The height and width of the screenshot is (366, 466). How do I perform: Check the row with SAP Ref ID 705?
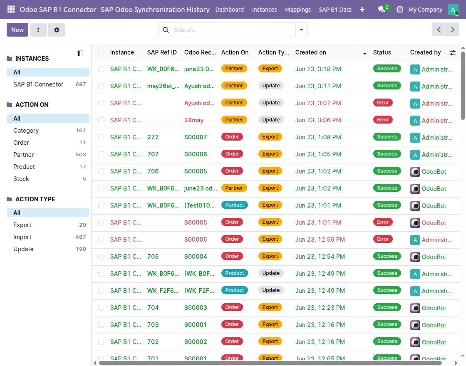click(x=101, y=256)
